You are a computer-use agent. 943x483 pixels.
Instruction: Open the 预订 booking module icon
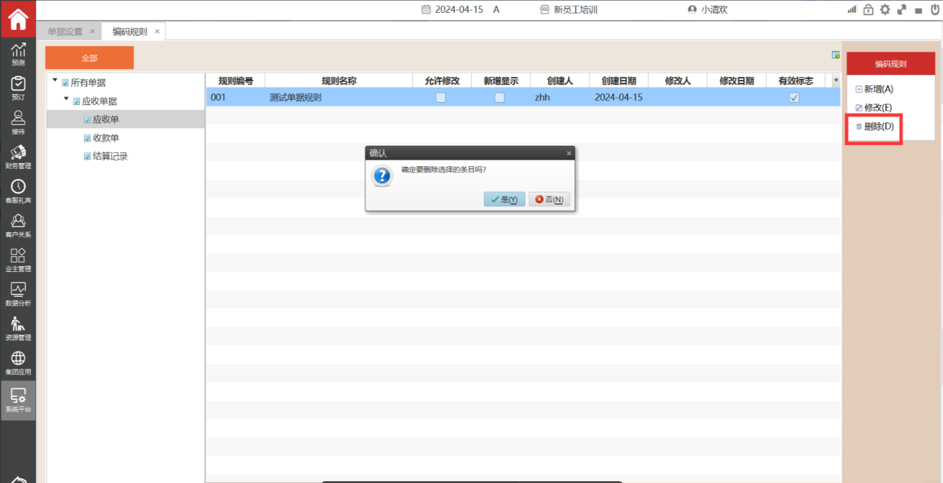(18, 87)
